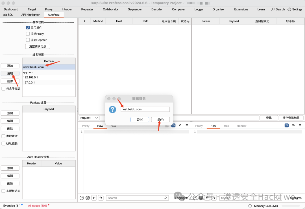Disable the 启用插件 checkbox
305x209 pixels.
[28, 28]
